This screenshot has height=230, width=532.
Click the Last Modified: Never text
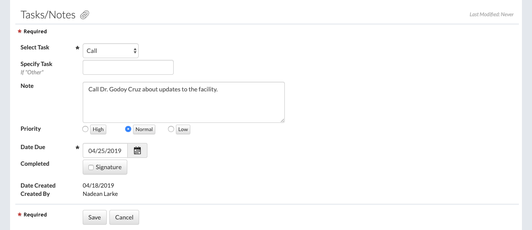(491, 14)
